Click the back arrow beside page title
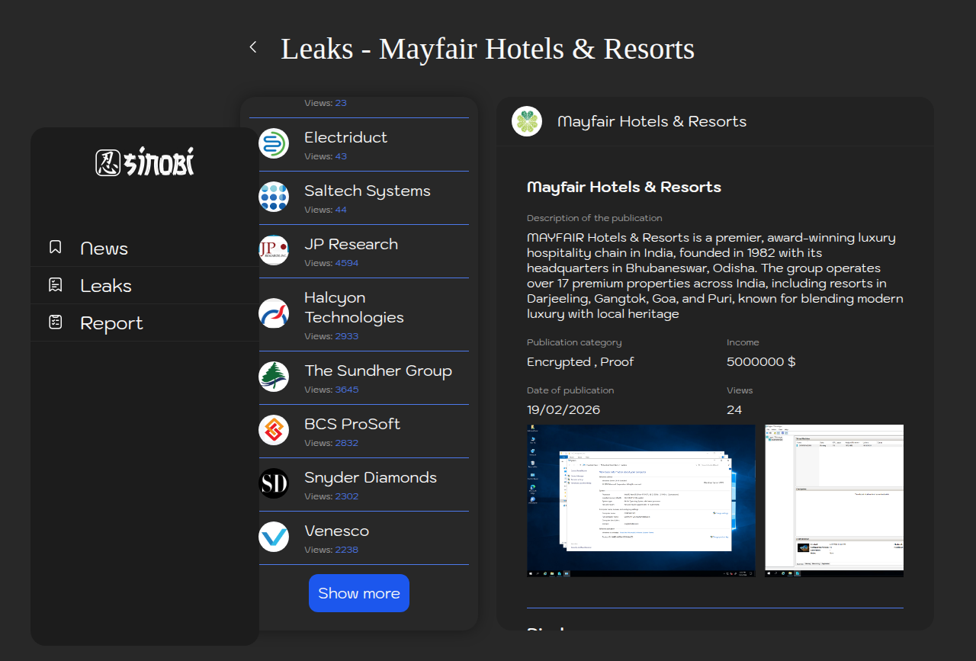Screen dimensions: 976x661 [x=253, y=47]
